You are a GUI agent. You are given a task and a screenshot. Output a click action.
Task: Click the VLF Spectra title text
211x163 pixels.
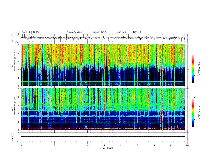click(x=30, y=32)
